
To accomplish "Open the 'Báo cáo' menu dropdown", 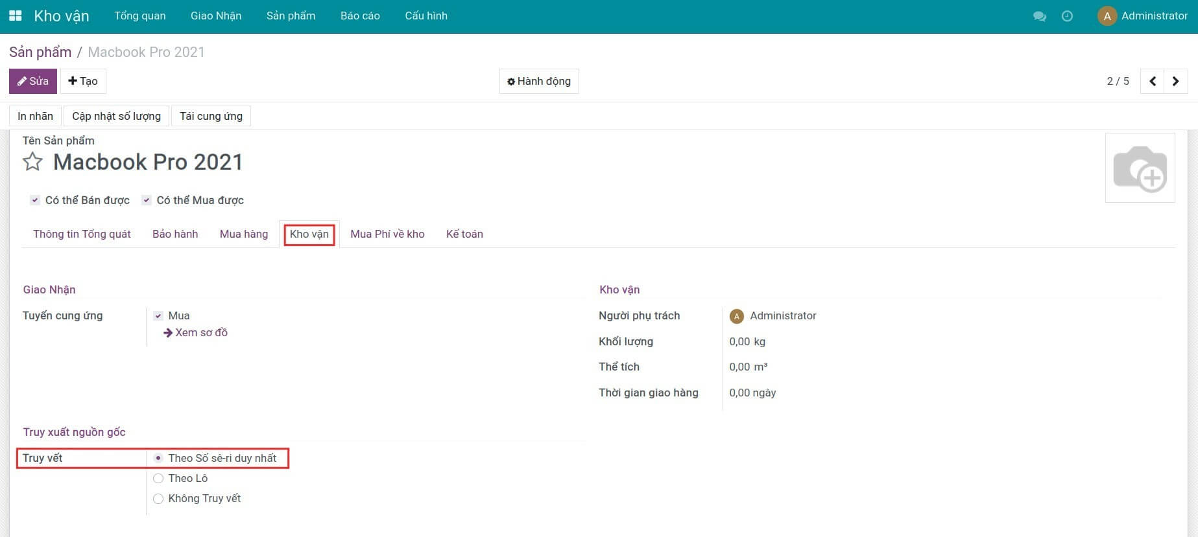I will tap(360, 16).
